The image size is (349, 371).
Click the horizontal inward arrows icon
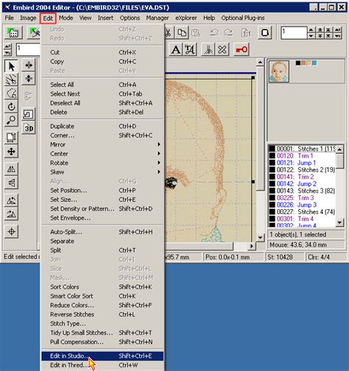point(29,65)
